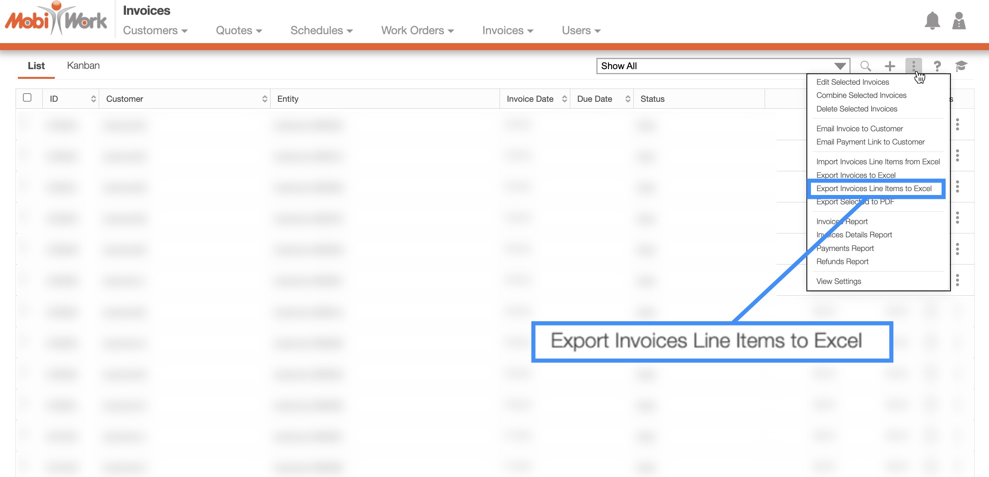Choose Delete Selected Invoices from menu

tap(857, 109)
